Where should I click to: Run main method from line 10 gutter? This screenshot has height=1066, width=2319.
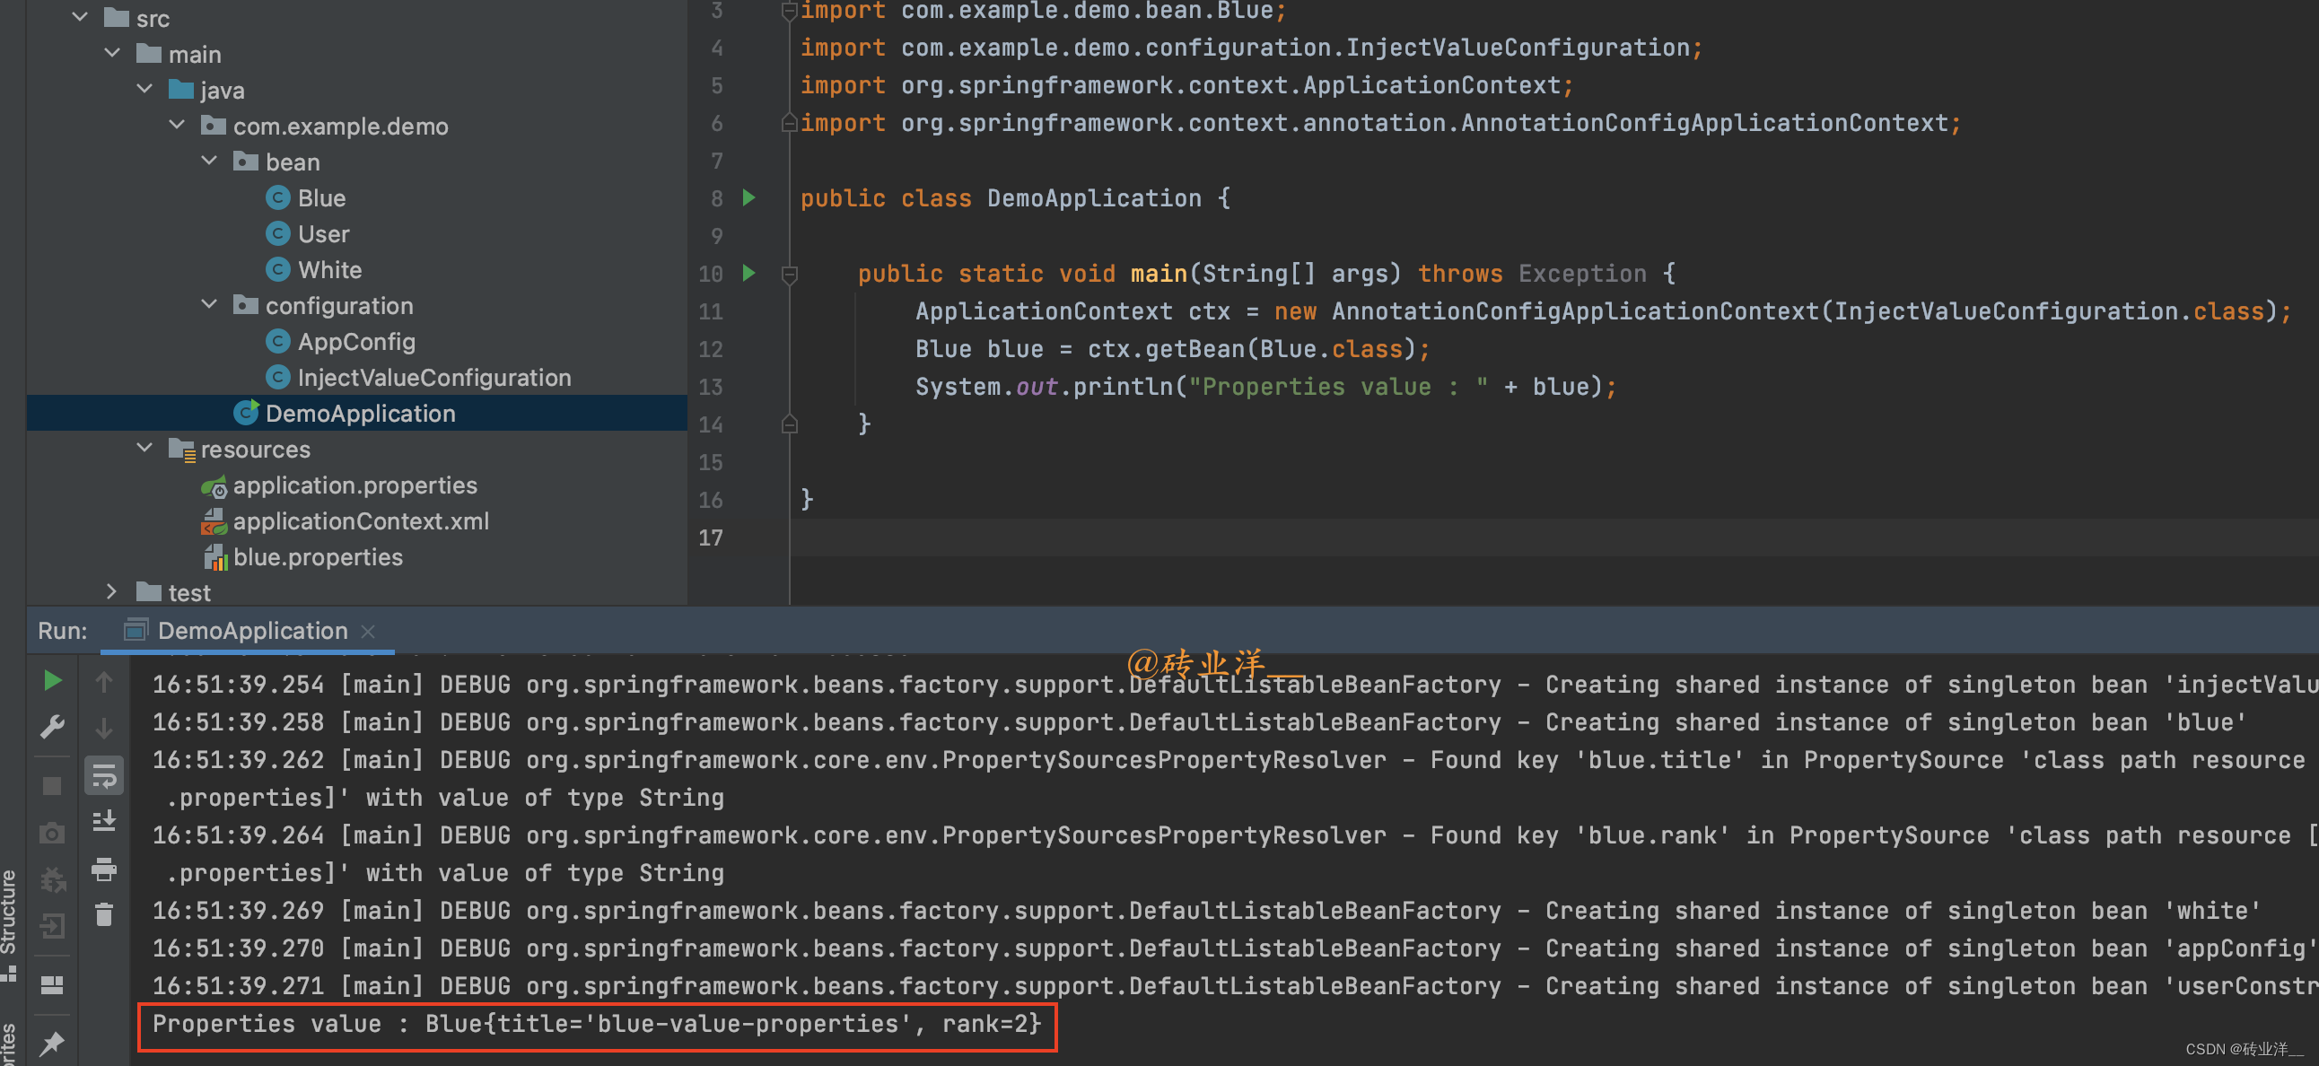[x=748, y=273]
